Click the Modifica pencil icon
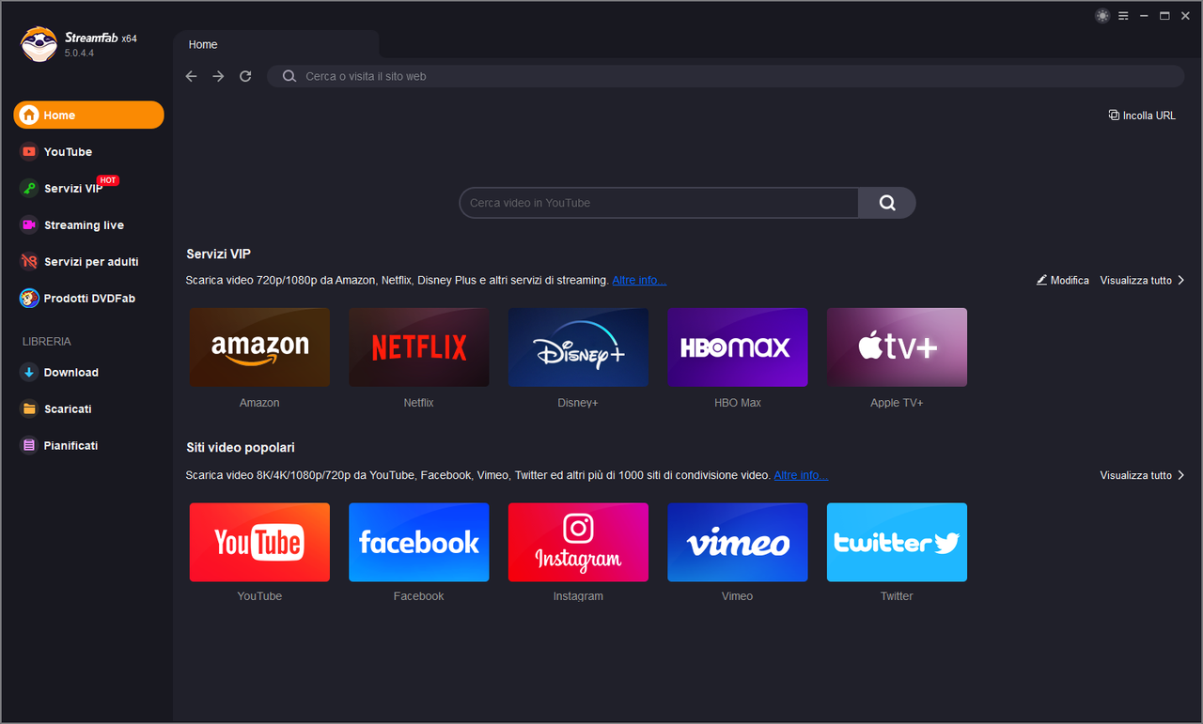Viewport: 1203px width, 724px height. coord(1041,280)
